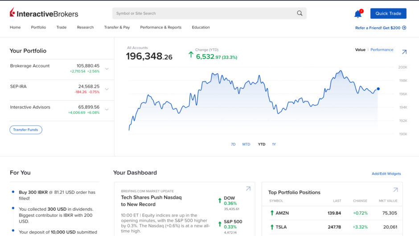Click the TSLA symbol
Screen dimensions: 419x236
(281, 227)
